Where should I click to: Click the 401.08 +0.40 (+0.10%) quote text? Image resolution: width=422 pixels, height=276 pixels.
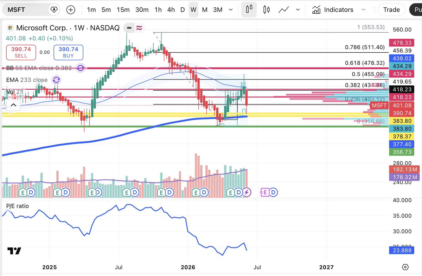click(x=39, y=38)
